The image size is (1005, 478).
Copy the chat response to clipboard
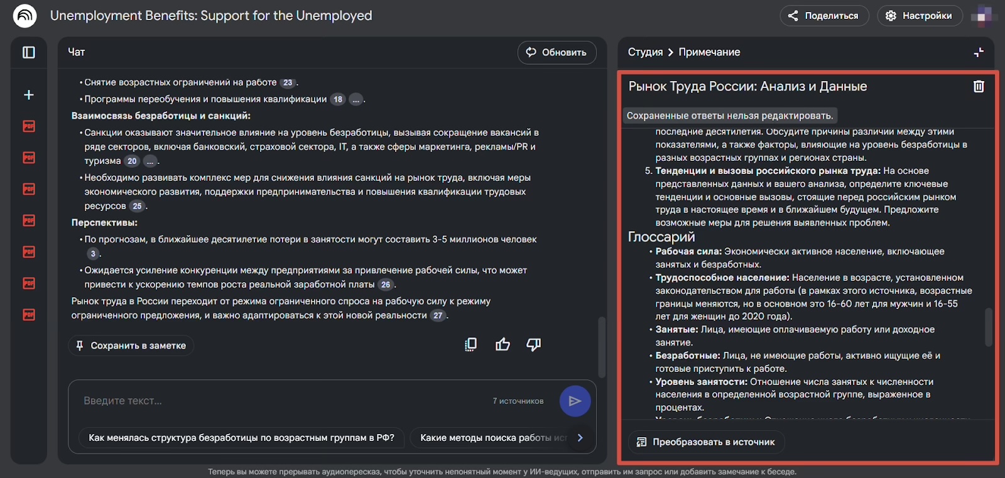(470, 344)
